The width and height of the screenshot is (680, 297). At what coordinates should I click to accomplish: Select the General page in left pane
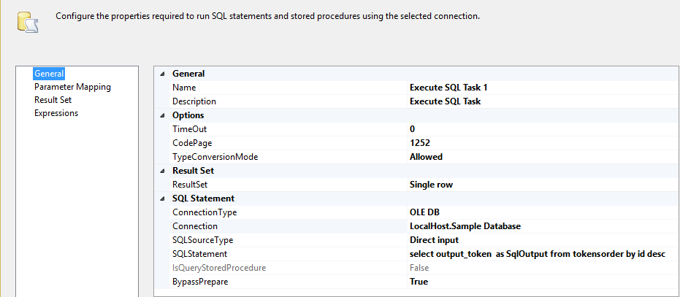(49, 74)
